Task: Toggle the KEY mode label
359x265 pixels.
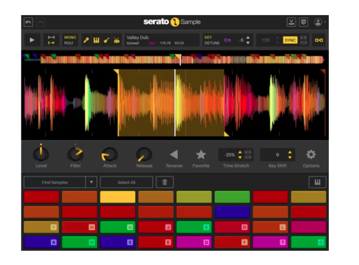Action: pos(208,37)
